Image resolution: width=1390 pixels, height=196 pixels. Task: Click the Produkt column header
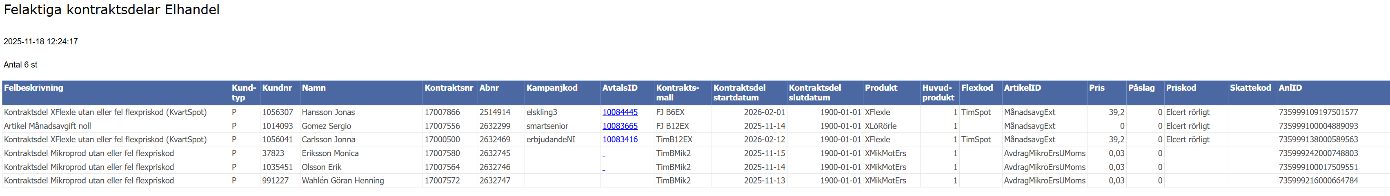pos(881,88)
